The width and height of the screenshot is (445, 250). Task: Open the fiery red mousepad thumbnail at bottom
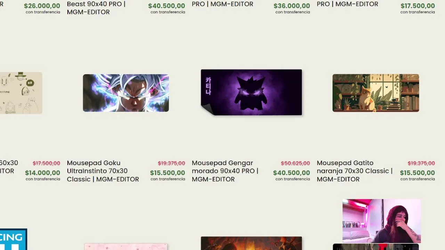click(251, 243)
